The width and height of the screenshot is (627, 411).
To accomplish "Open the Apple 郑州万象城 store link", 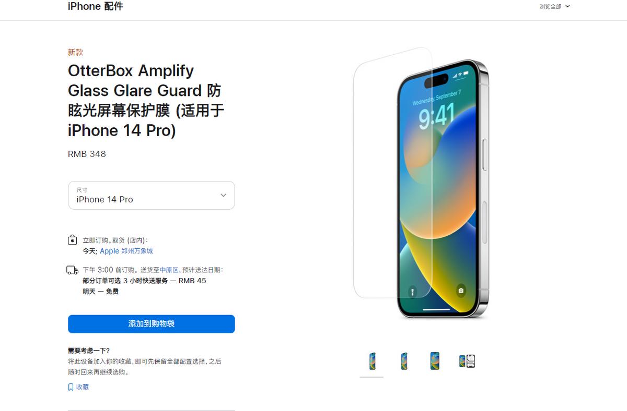I will click(x=126, y=251).
